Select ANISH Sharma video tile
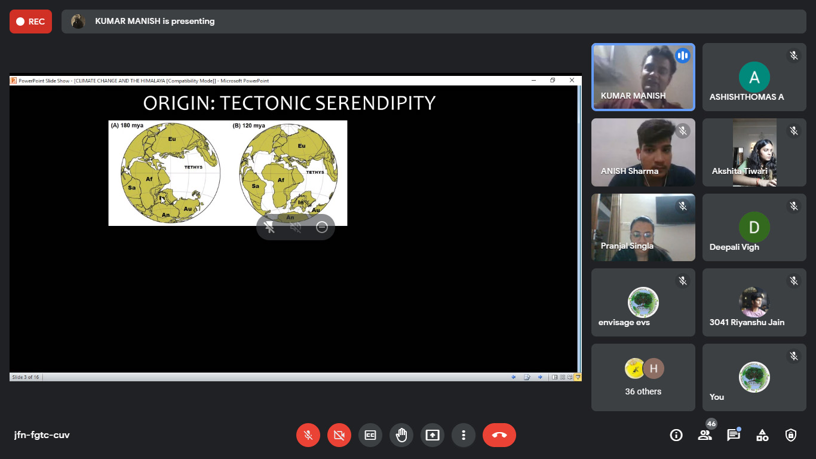Screen dimensions: 816x459 point(643,152)
